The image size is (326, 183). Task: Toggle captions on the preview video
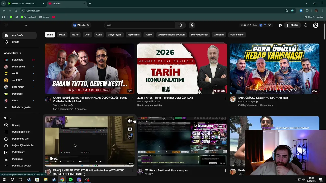pos(130,129)
